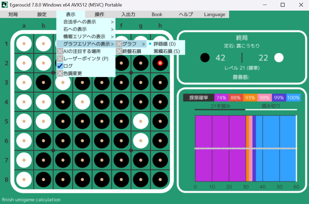
Task: Click the white disc icon beside score 22
Action: click(x=279, y=58)
